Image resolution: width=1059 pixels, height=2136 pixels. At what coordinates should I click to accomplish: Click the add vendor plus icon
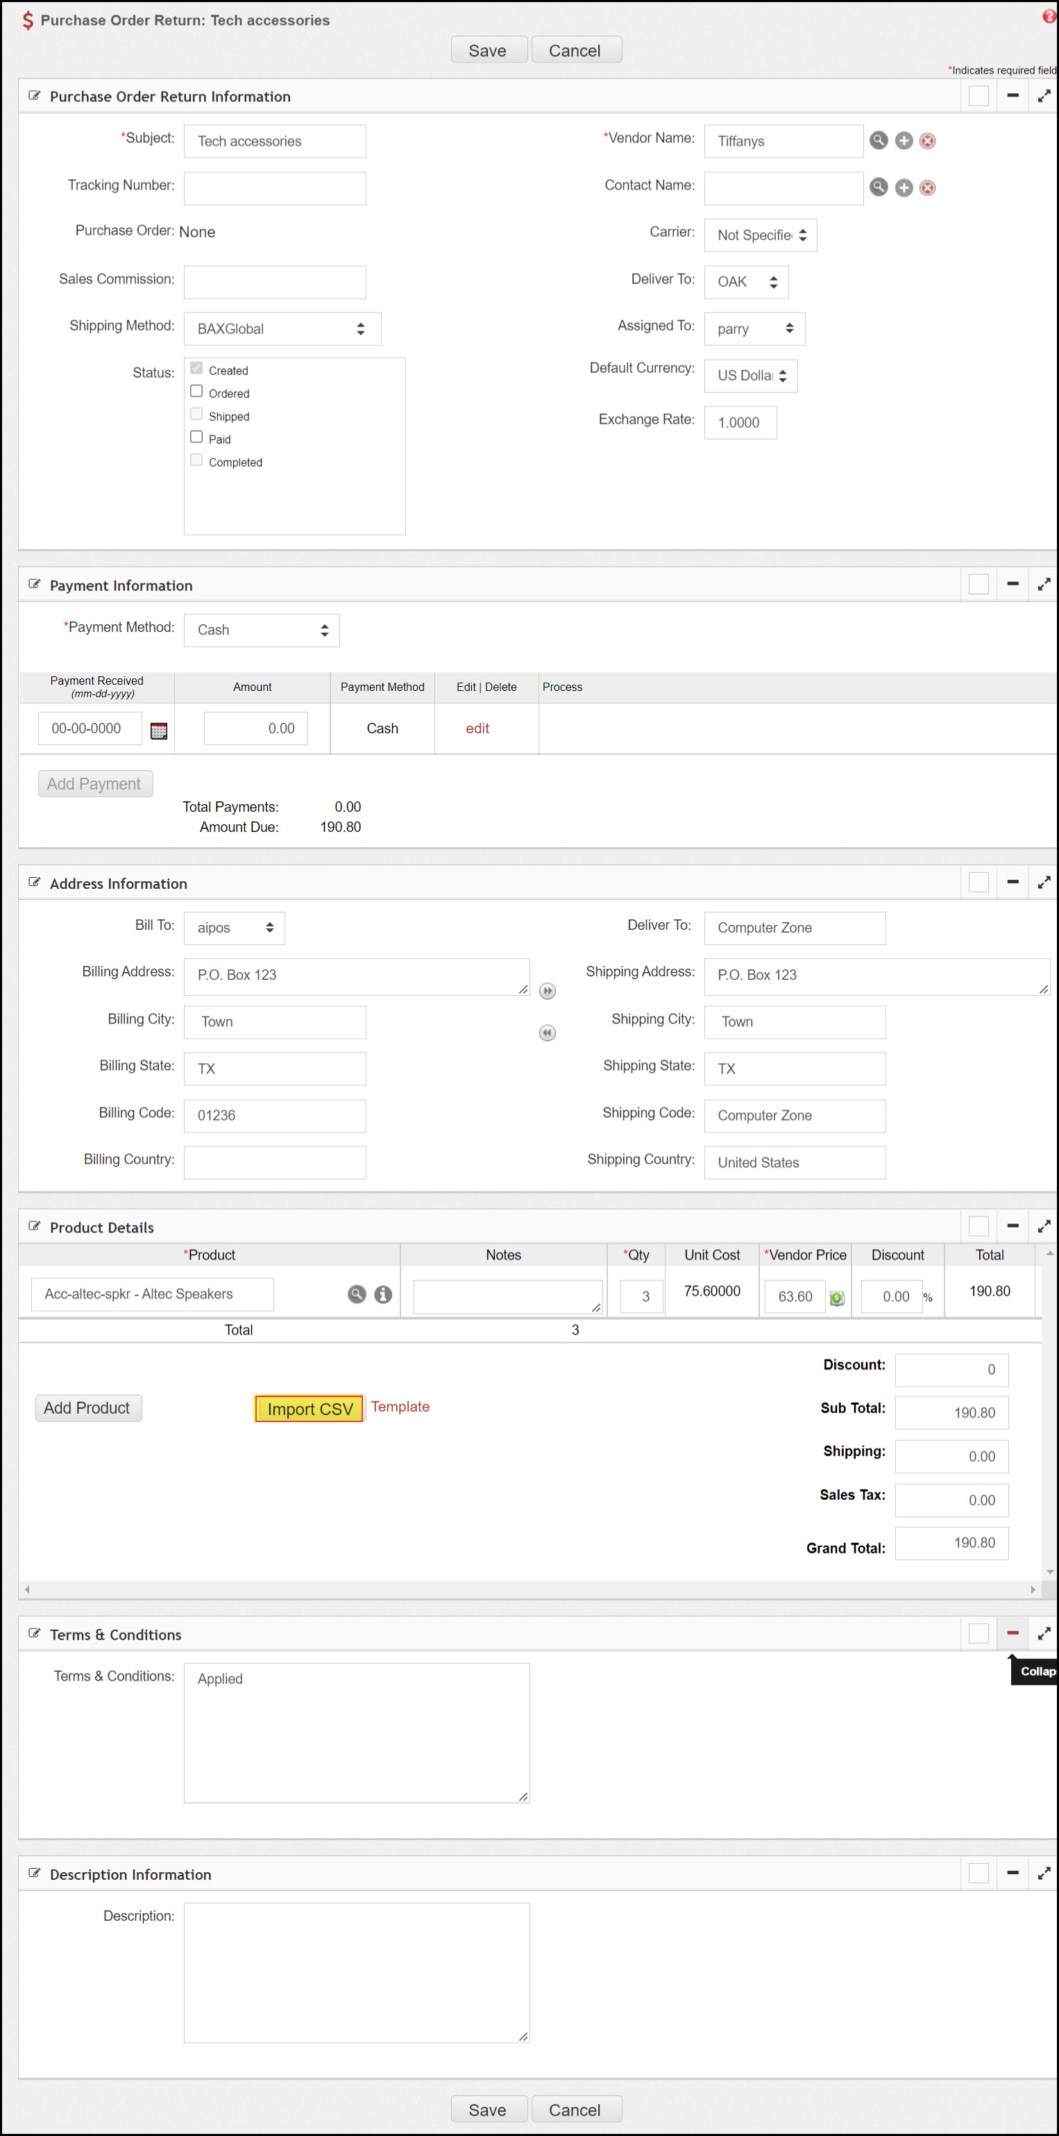904,141
